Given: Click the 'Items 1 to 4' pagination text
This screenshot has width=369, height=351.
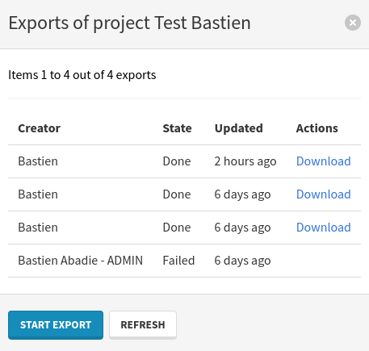Looking at the screenshot, I should 82,75.
